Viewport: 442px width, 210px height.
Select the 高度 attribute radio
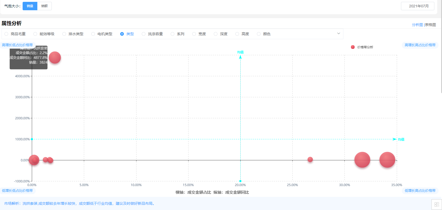pyautogui.click(x=237, y=34)
